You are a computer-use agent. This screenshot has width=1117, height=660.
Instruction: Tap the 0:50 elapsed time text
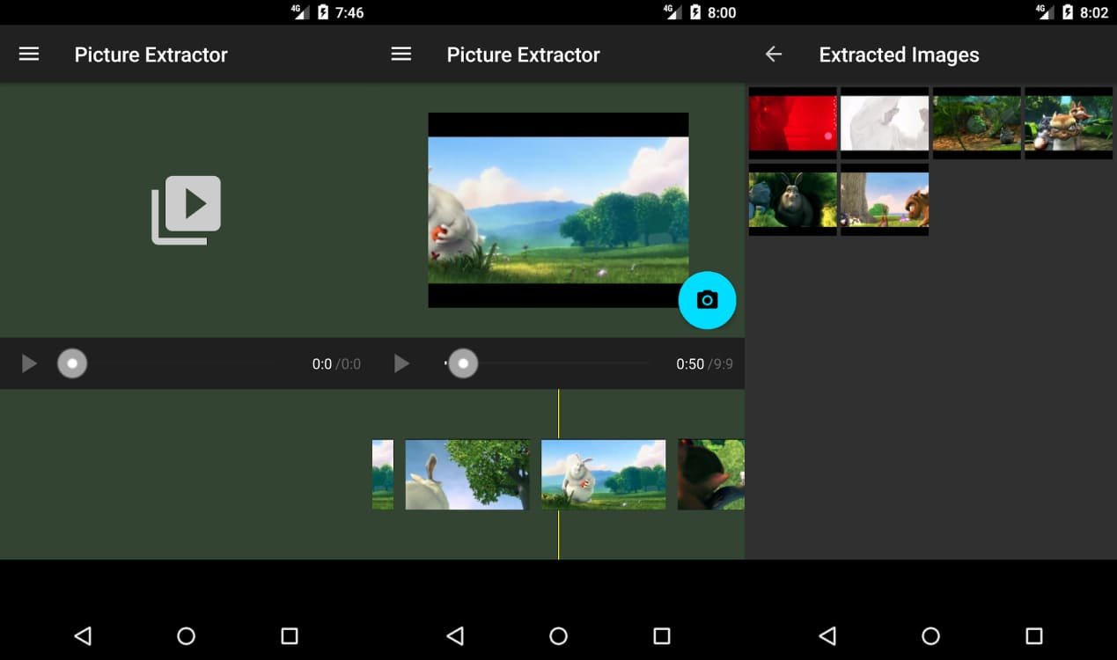coord(690,364)
